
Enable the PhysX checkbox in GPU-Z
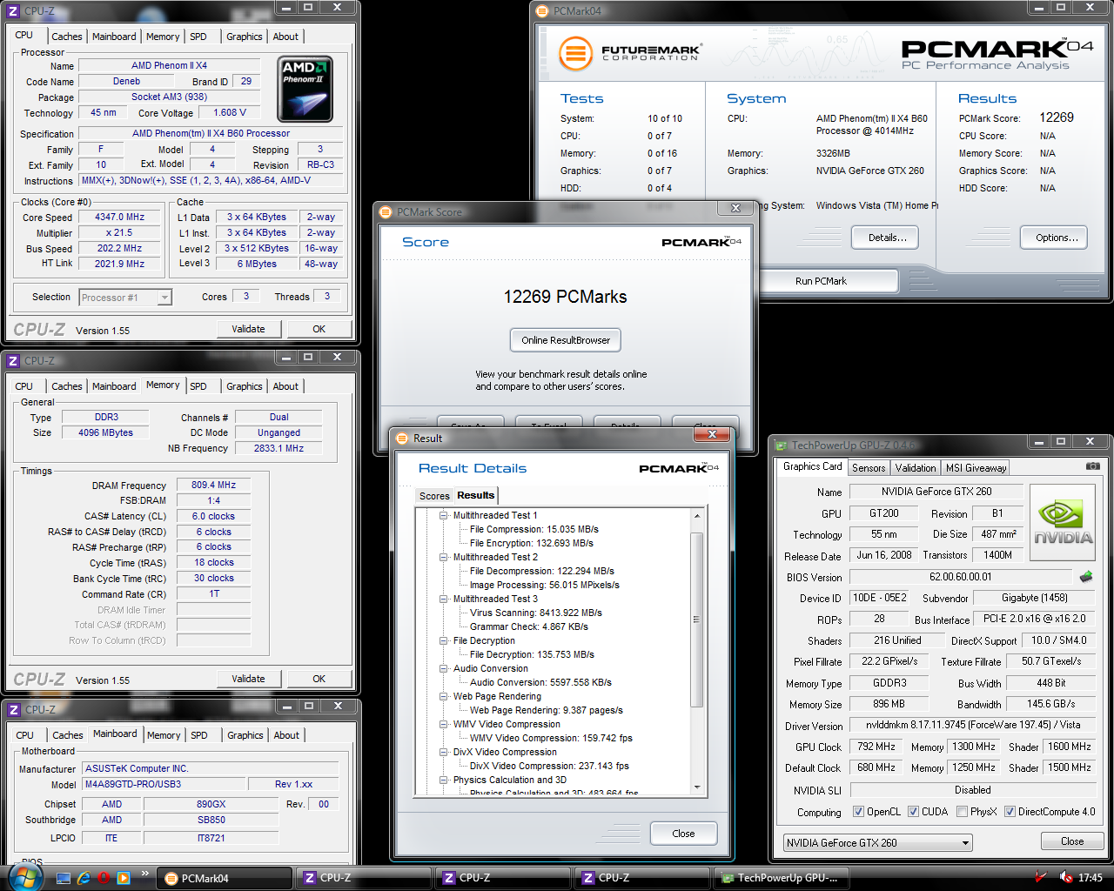[962, 812]
